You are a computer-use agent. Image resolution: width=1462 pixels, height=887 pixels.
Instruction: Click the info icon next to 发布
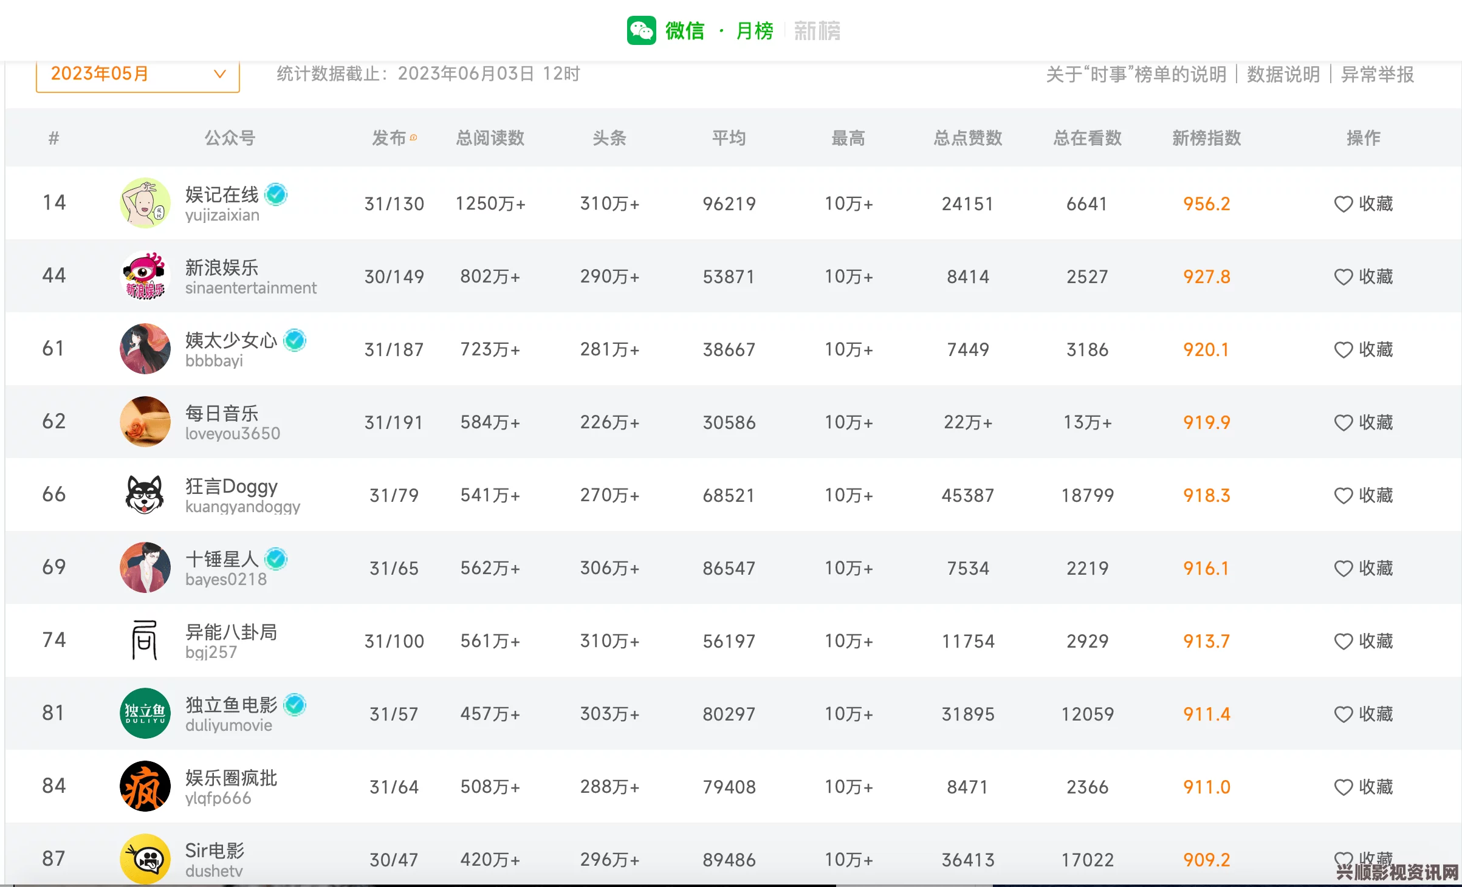413,137
